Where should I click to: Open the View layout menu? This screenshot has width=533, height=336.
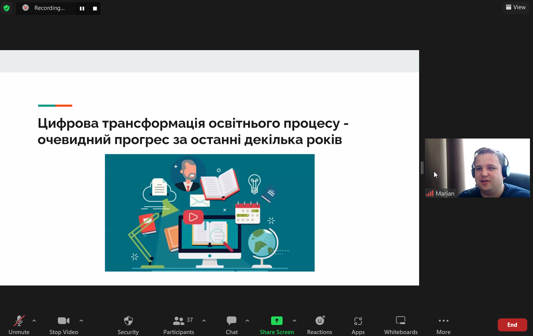516,7
